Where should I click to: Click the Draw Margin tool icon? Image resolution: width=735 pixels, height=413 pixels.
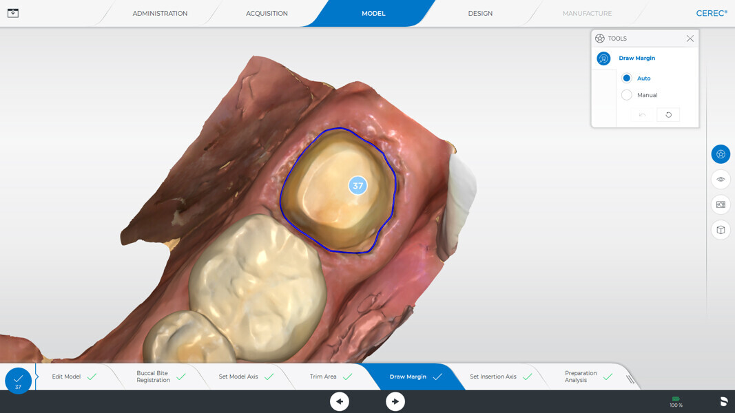point(603,59)
